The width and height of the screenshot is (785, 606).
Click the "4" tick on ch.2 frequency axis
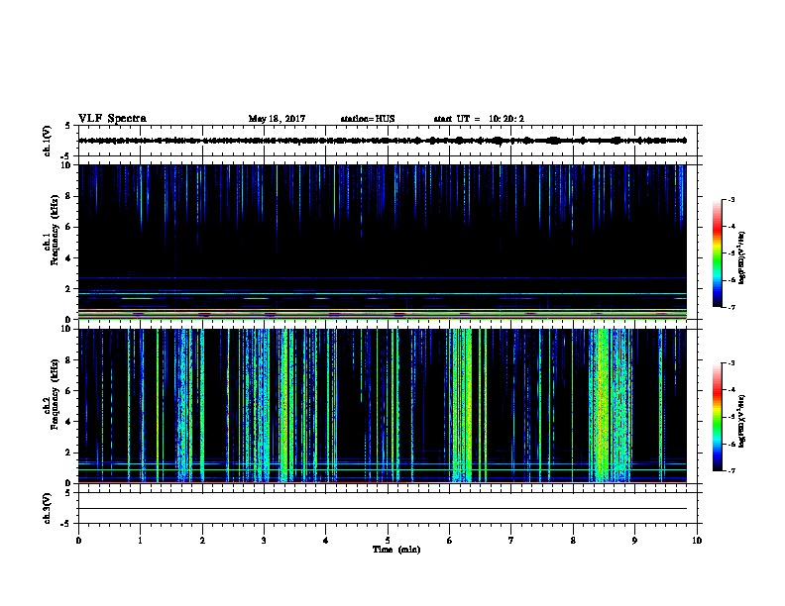(68, 422)
